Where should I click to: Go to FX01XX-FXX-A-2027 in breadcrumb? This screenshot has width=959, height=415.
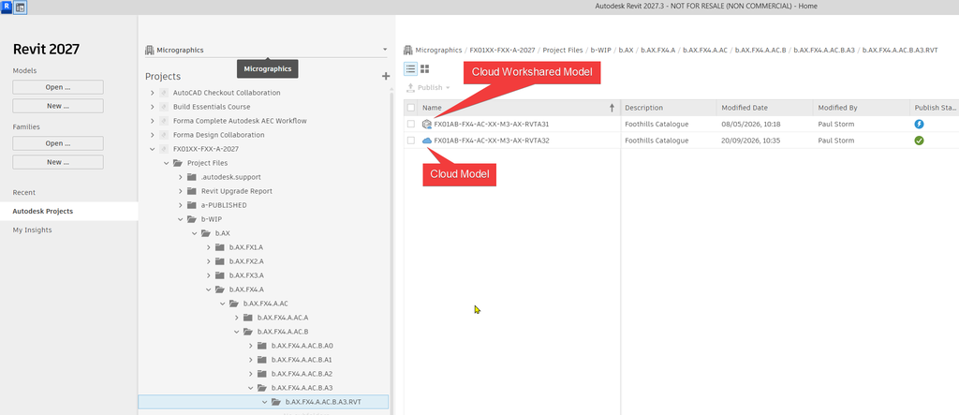(x=502, y=51)
